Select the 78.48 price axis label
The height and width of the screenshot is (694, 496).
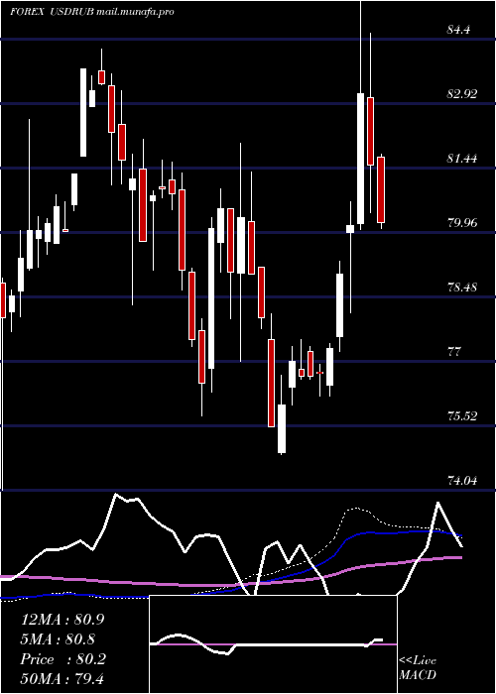click(x=462, y=288)
